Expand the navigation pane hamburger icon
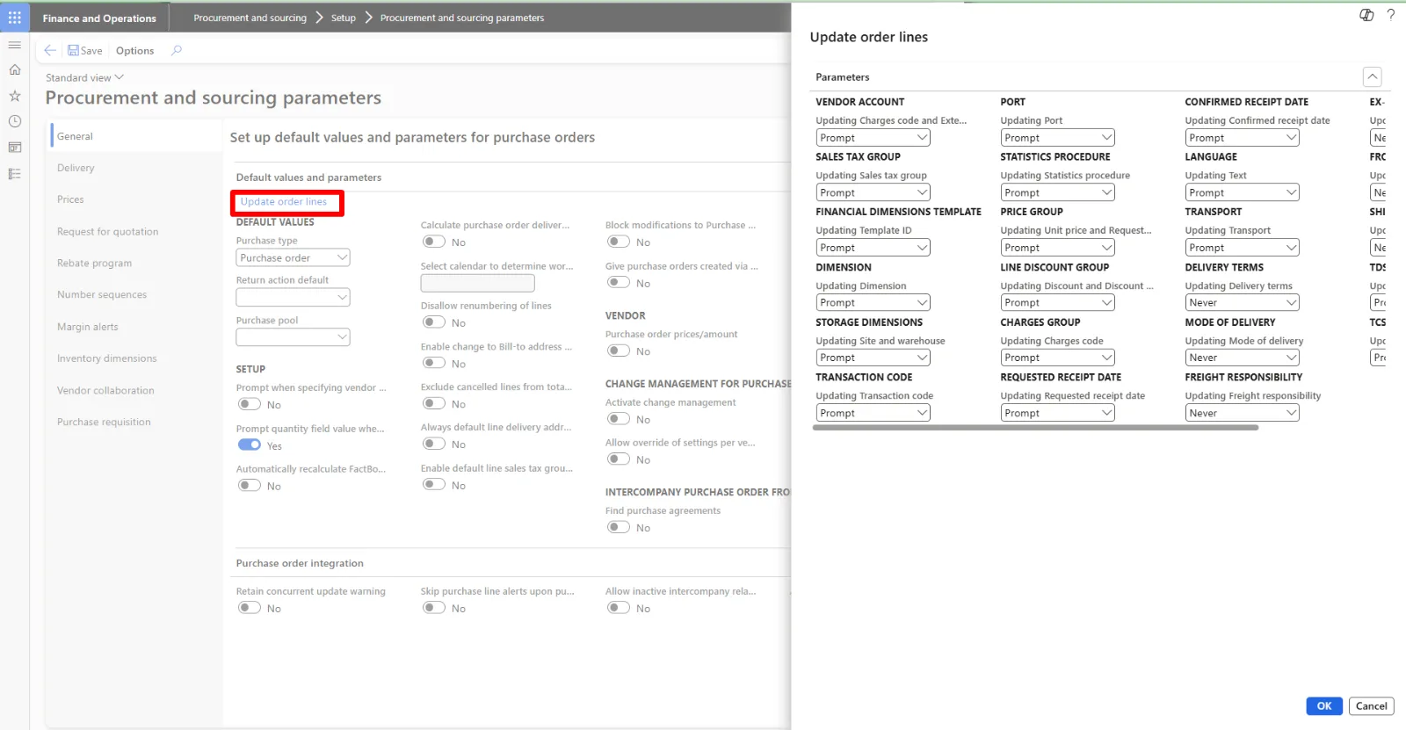The width and height of the screenshot is (1406, 730). 15,45
